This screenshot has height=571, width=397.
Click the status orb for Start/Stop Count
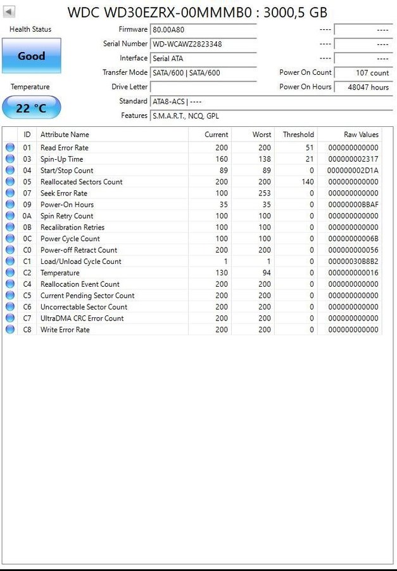[x=10, y=170]
